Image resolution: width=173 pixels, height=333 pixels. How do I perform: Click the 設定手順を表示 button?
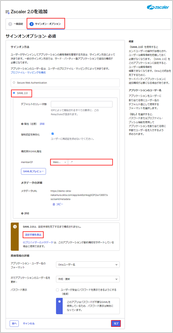[33, 235]
